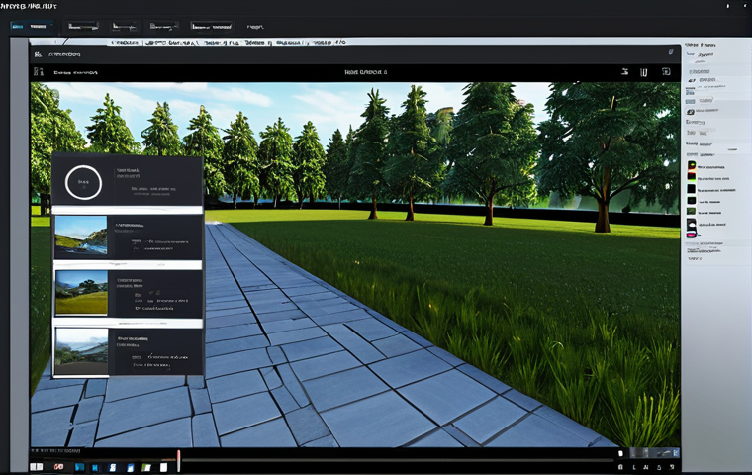Open the plain white document taskbar icon
Viewport: 752px width, 475px height.
pos(163,467)
